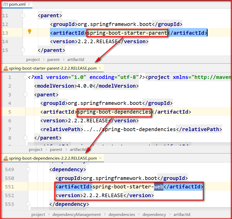Click 'org.springframework.boot' on line 12
The width and height of the screenshot is (232, 219).
point(115,24)
